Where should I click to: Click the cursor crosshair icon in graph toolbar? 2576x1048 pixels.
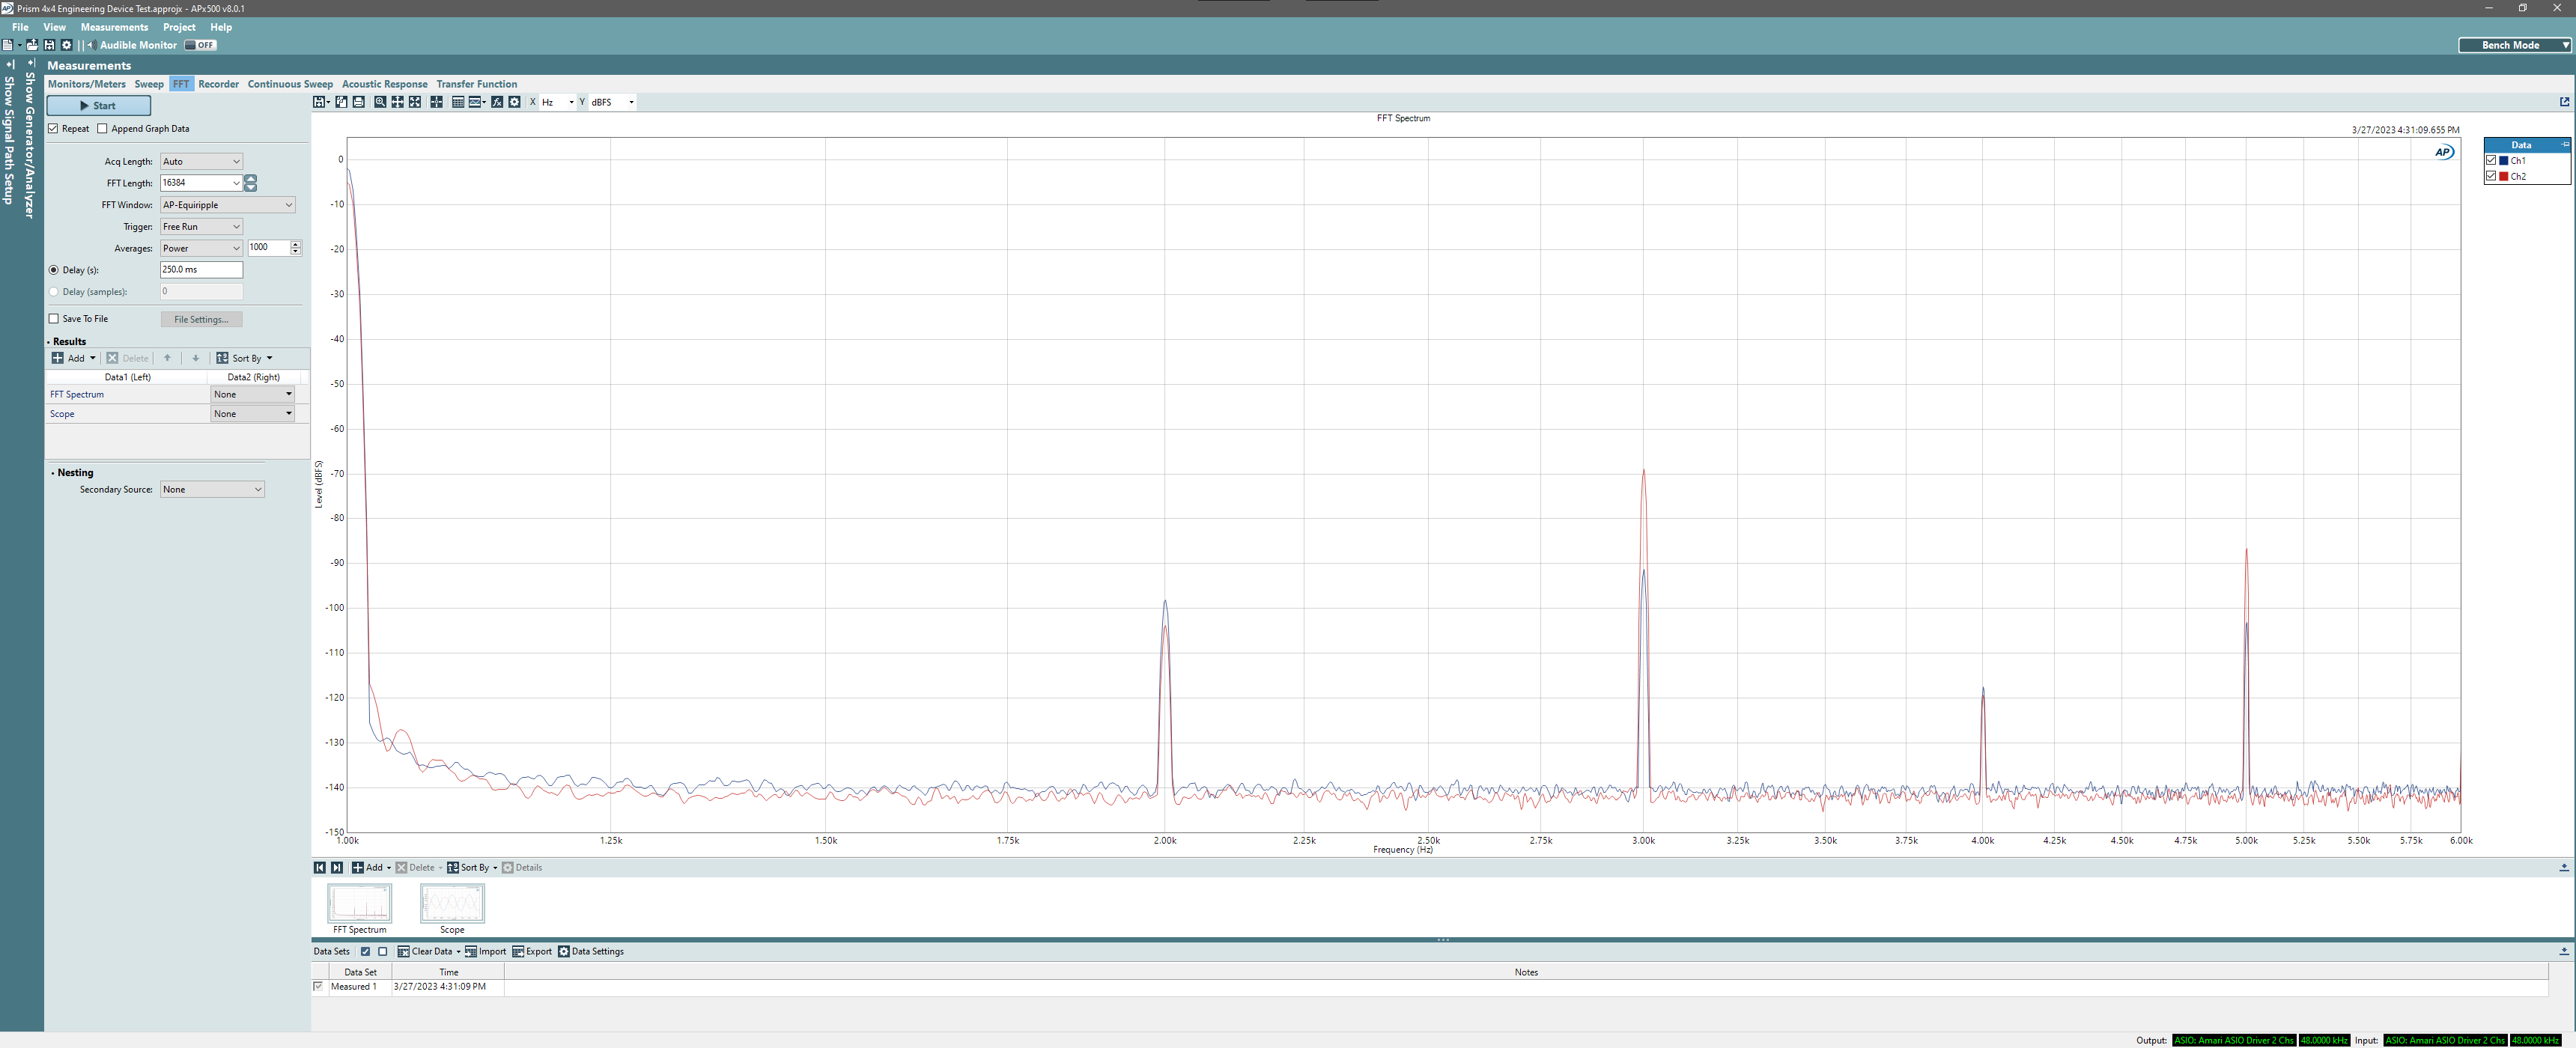click(x=437, y=102)
